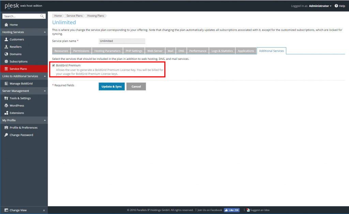
Task: Open the Logs & Statistics tab
Action: [x=222, y=51]
